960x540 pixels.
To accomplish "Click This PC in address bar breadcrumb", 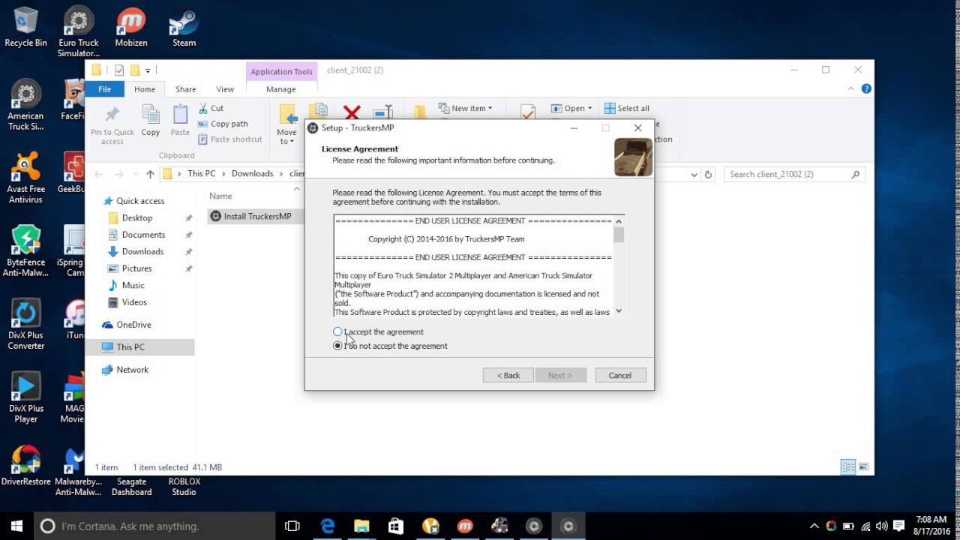I will pos(201,174).
